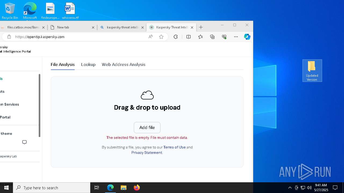Open the Terms of Use link
This screenshot has height=193, width=344.
pos(174,147)
